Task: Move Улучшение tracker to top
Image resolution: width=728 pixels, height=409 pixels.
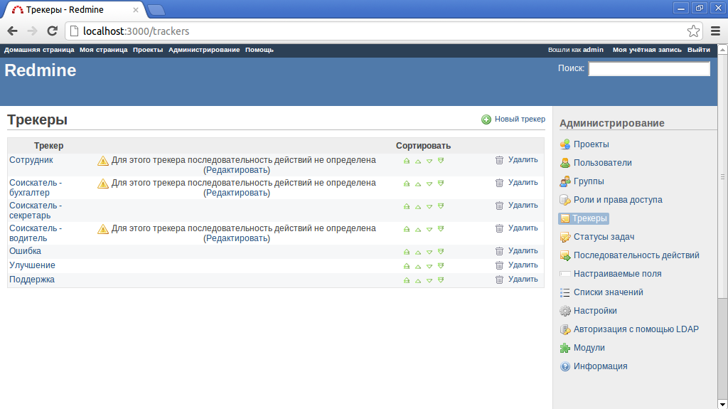Action: (407, 266)
